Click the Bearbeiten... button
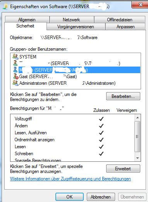This screenshot has width=148, height=202. pos(123,96)
